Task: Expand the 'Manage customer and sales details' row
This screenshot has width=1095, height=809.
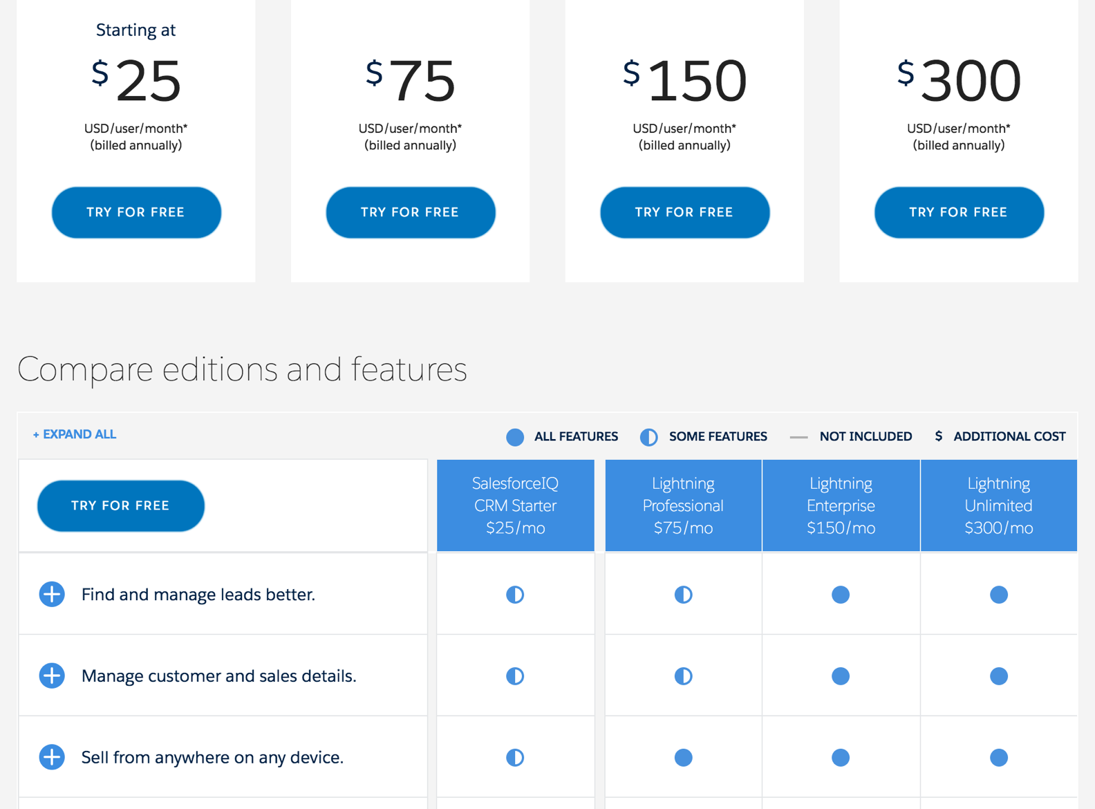Action: point(52,676)
